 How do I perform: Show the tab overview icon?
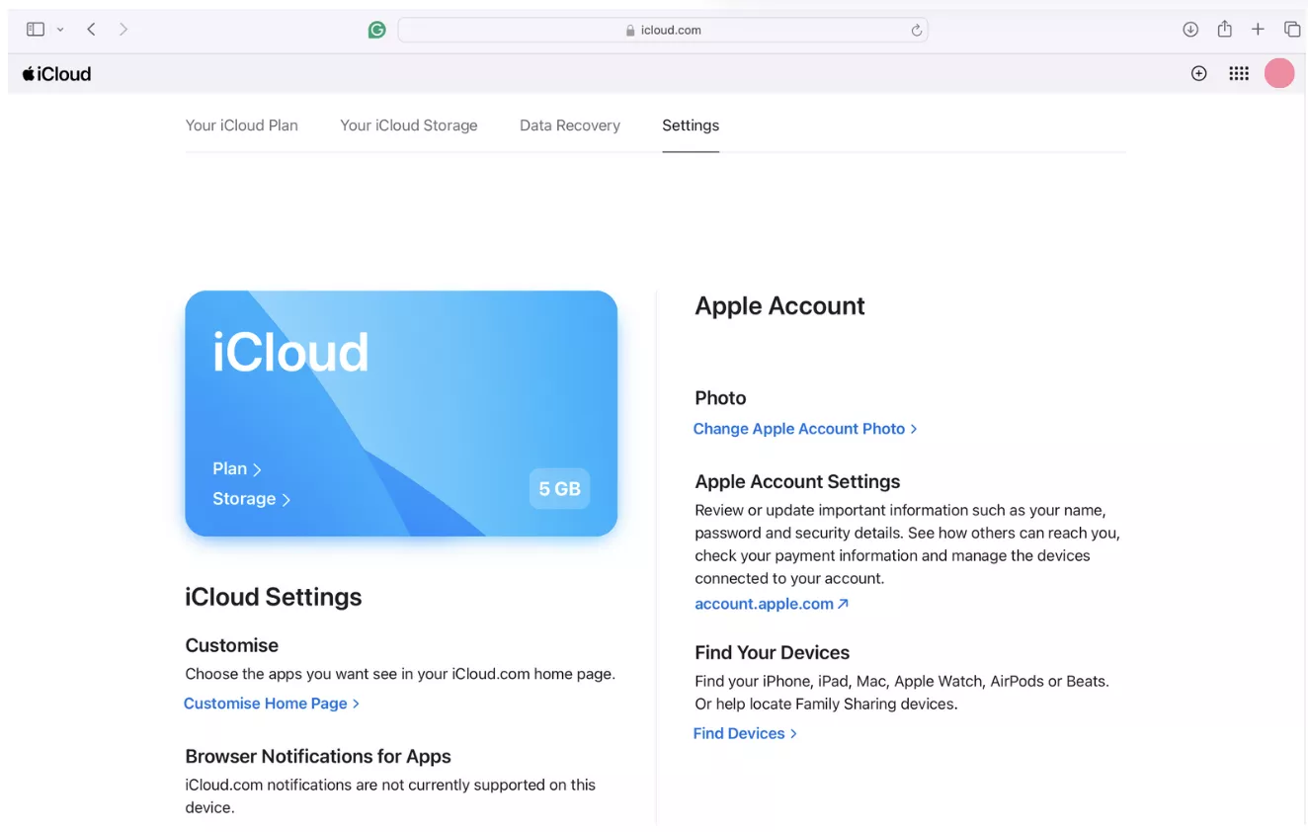coord(1292,30)
